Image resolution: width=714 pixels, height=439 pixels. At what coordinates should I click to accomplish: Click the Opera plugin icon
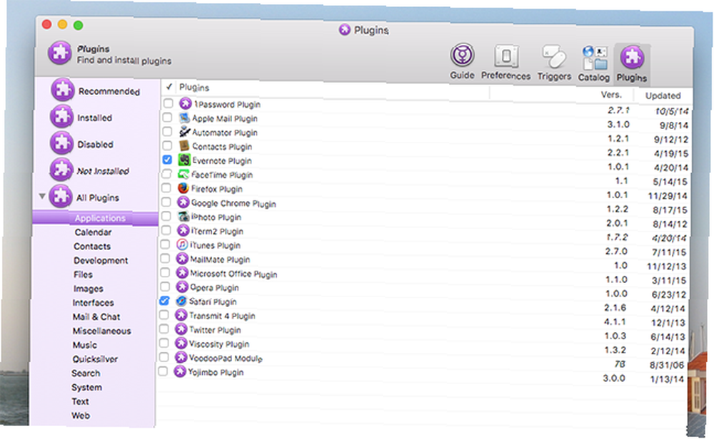(x=181, y=286)
